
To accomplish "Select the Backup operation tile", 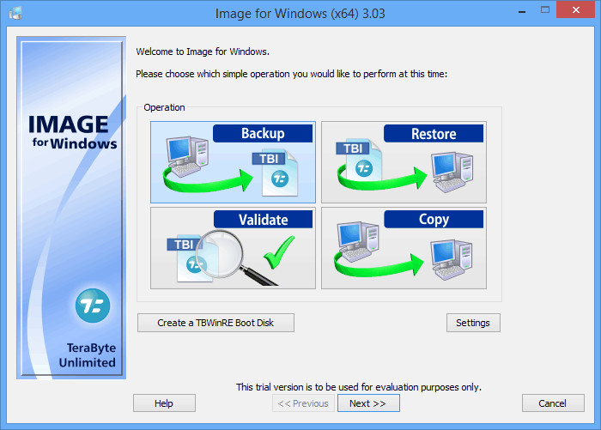I will pos(233,162).
